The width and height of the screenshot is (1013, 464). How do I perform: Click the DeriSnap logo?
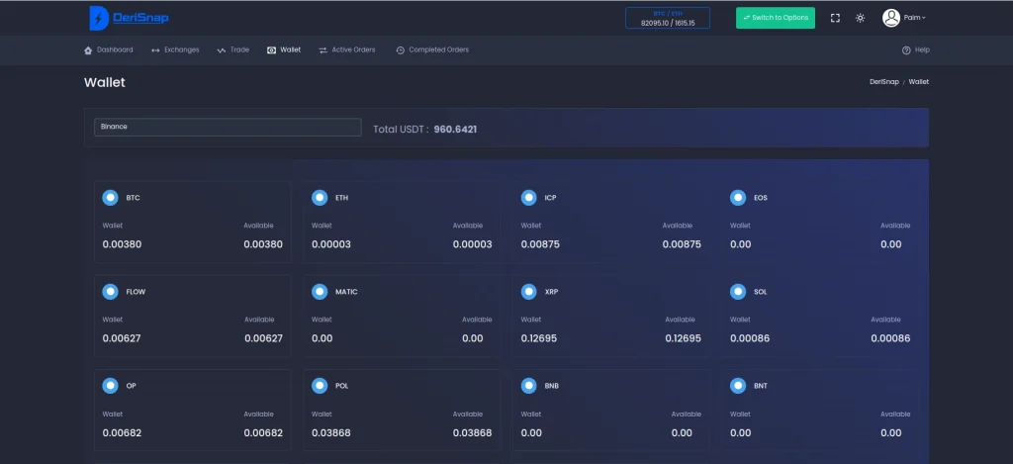(x=128, y=18)
